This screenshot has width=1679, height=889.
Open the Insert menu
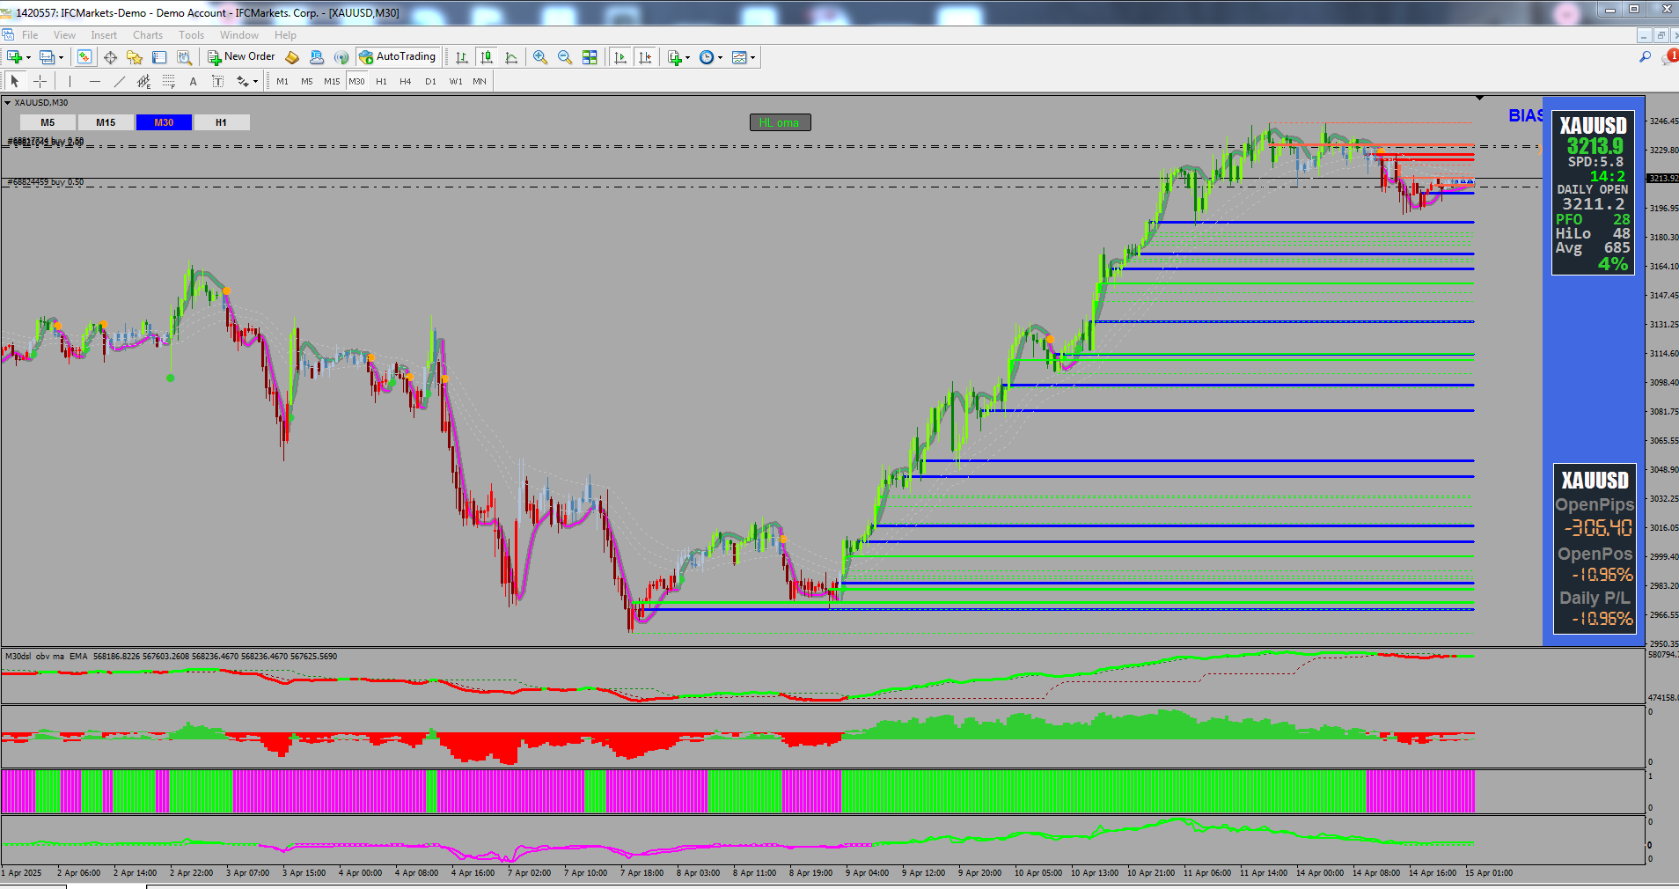(104, 35)
